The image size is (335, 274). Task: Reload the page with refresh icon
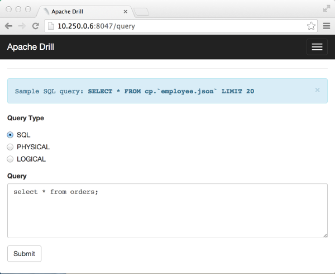tap(36, 26)
